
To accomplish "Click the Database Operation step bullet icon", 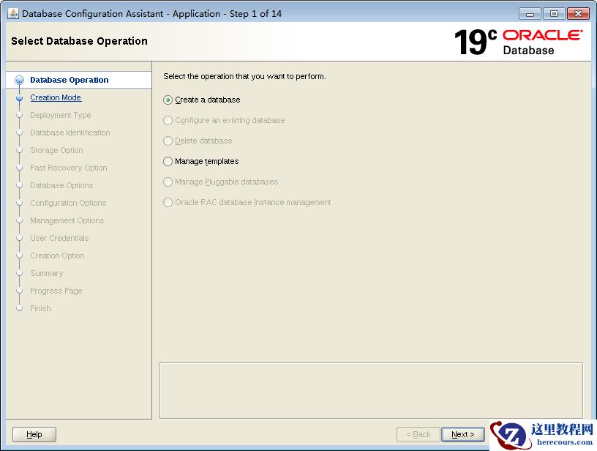I will click(x=19, y=81).
